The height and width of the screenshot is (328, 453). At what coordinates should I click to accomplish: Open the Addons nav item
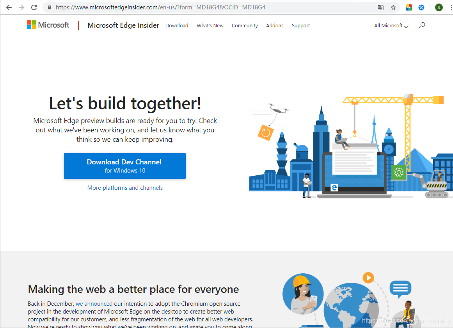coord(275,26)
